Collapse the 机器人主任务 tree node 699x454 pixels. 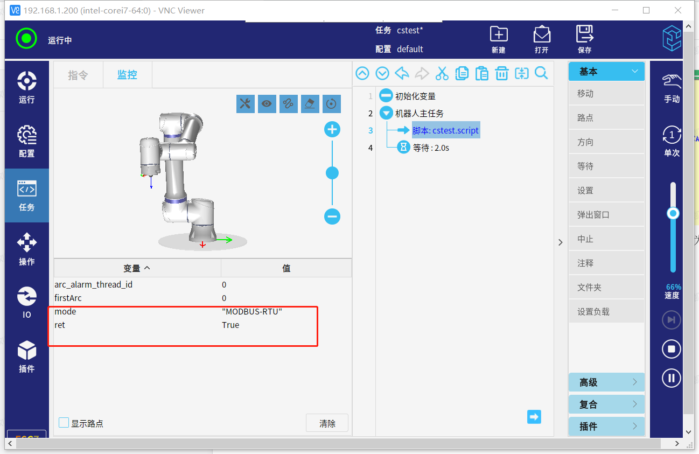pyautogui.click(x=386, y=113)
